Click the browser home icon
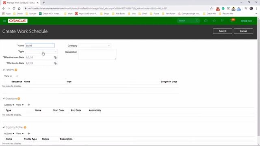The width and height of the screenshot is (260, 146). 19,9
